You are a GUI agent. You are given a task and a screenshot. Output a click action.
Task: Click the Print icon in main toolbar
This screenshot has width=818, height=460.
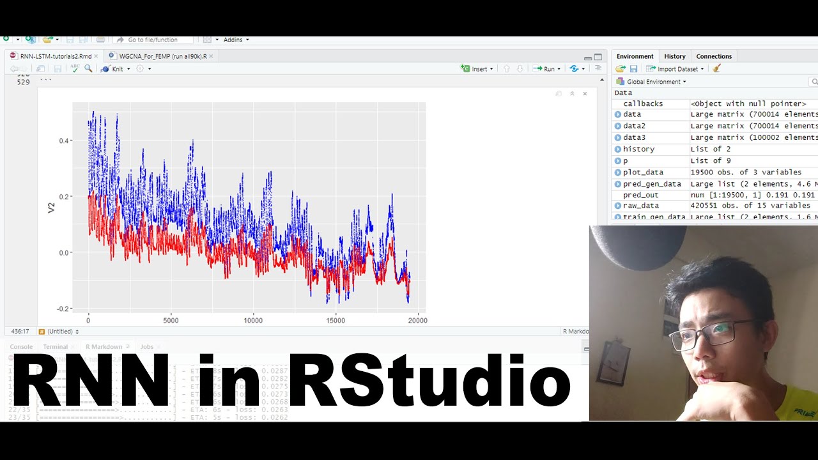click(100, 40)
